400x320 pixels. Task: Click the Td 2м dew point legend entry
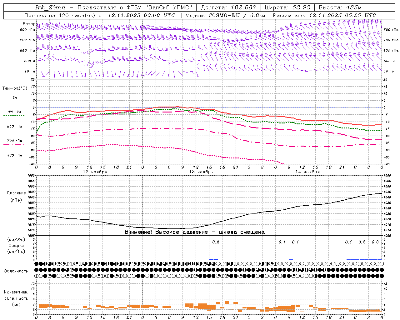(x=15, y=112)
